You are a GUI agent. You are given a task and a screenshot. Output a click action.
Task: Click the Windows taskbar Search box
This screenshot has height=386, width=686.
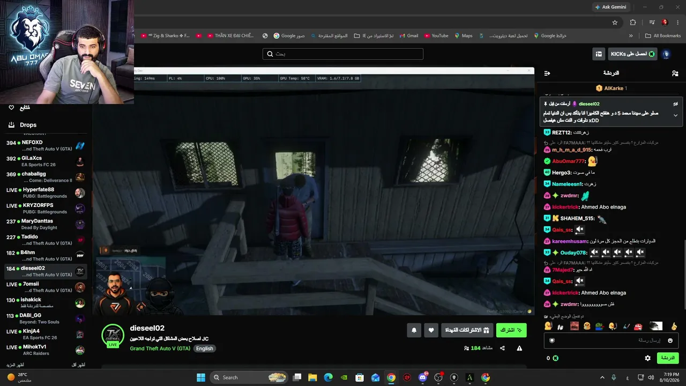coord(249,377)
